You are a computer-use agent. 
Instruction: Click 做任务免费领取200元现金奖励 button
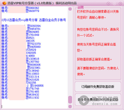pos(98,100)
